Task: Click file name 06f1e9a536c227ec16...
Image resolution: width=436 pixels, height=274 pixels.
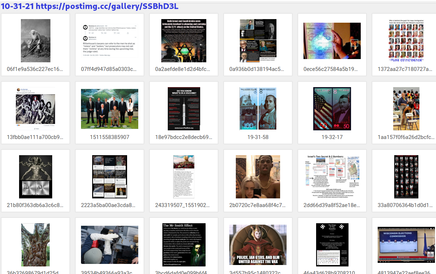Action: click(36, 69)
